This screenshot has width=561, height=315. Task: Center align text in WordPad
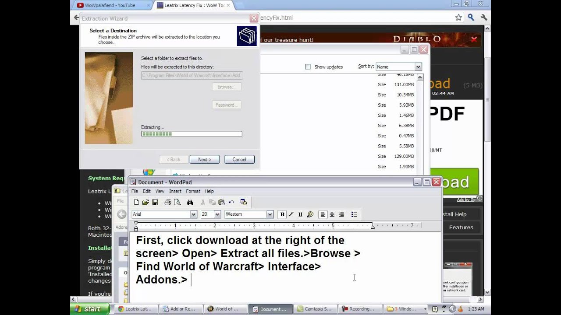tap(332, 214)
